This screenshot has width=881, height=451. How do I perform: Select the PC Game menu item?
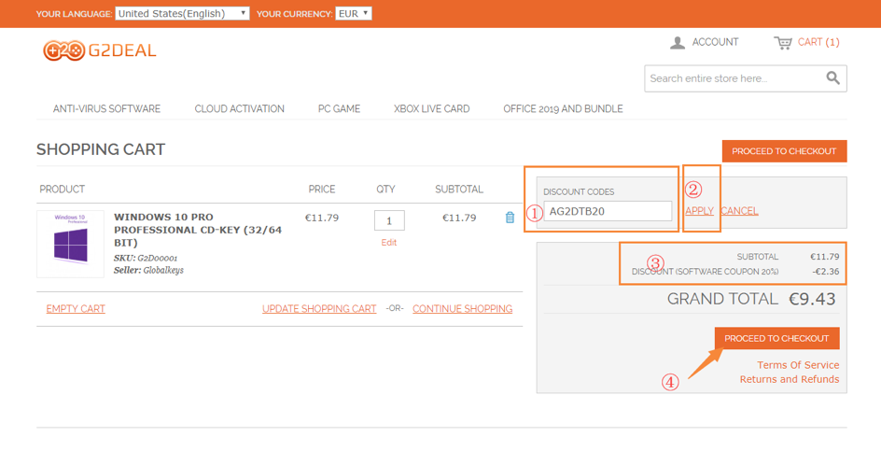coord(339,109)
